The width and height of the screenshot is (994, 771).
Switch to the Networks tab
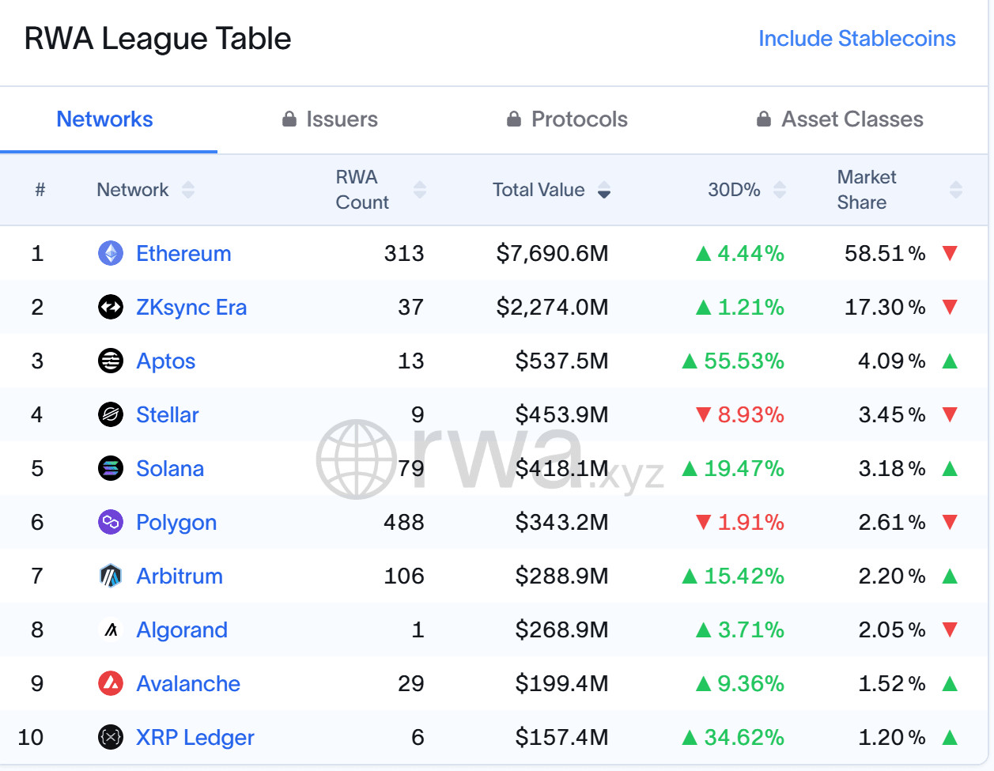105,119
